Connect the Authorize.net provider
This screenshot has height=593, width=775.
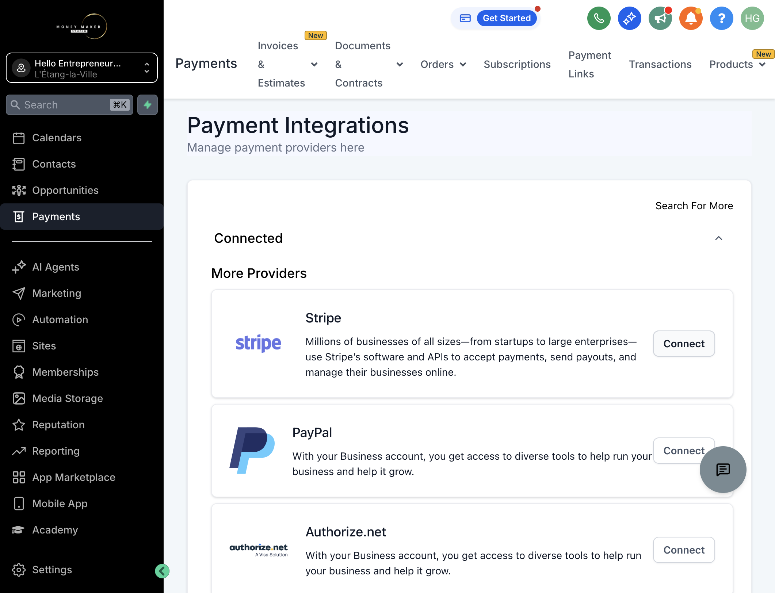point(684,550)
